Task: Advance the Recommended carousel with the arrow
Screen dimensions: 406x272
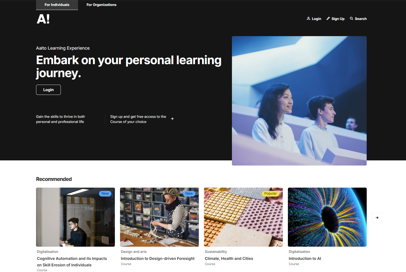Action: click(x=377, y=218)
